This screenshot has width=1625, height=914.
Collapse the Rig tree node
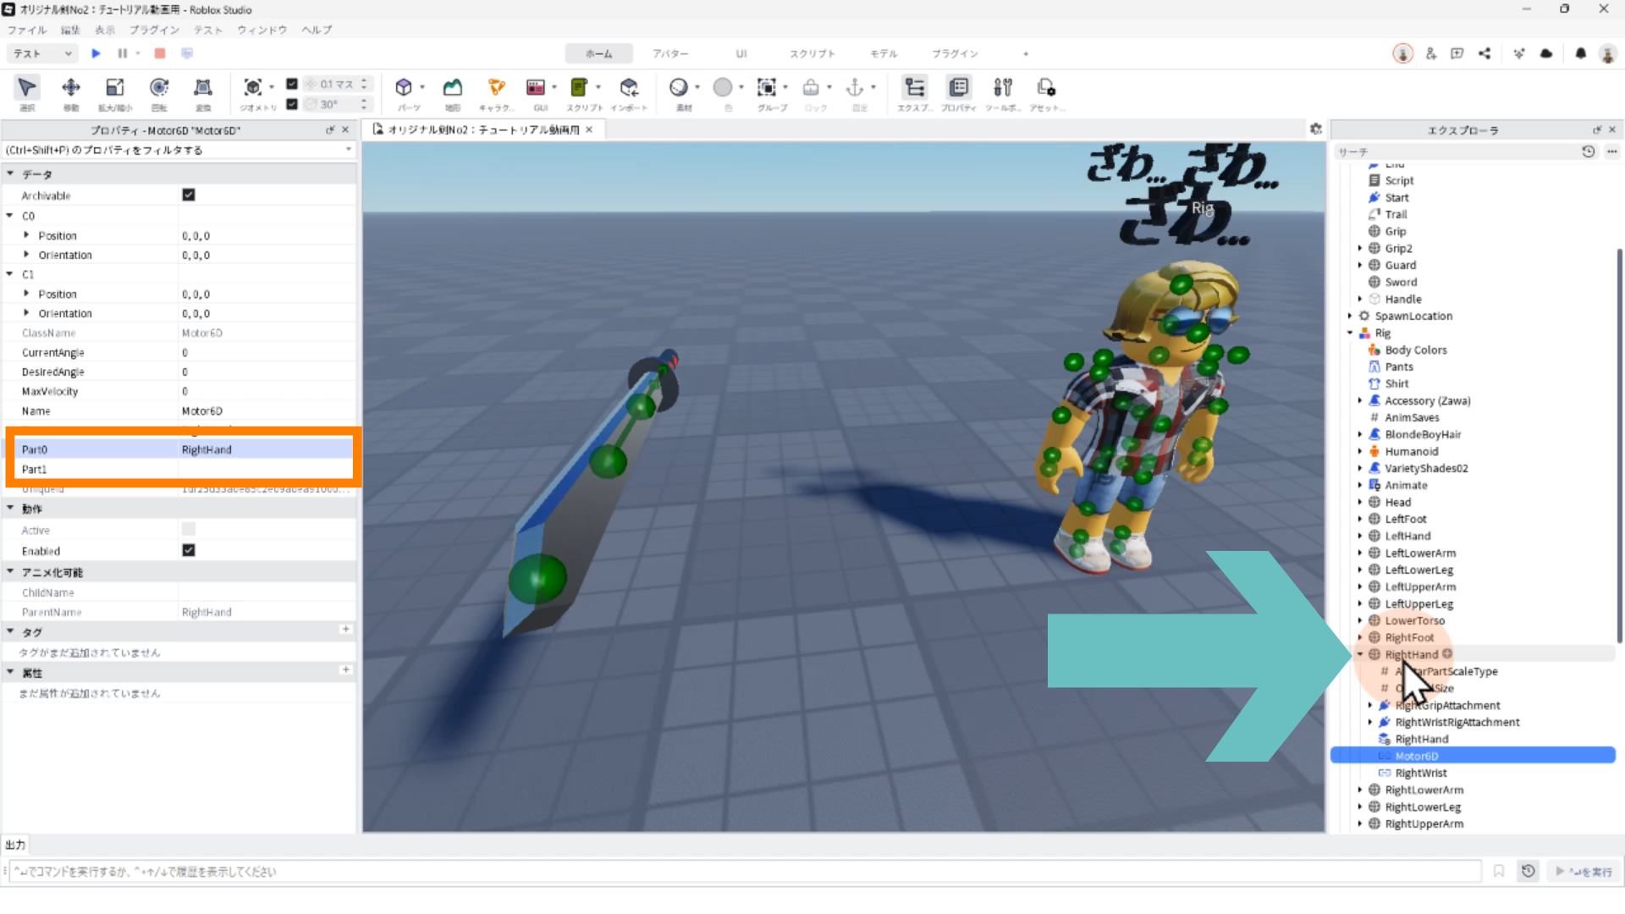[x=1350, y=333]
